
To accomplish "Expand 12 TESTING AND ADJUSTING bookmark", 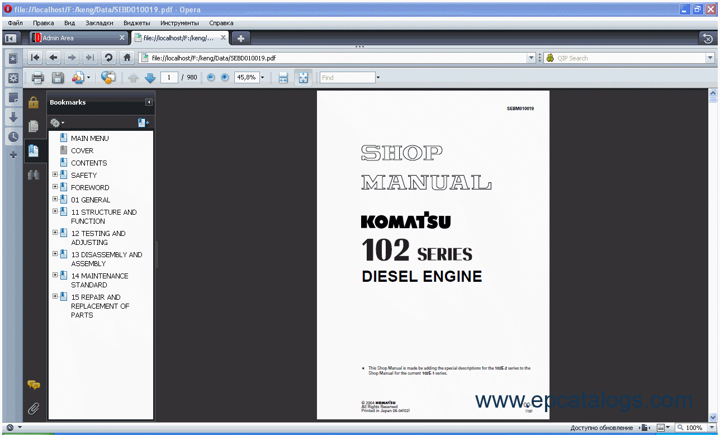I will click(x=55, y=233).
